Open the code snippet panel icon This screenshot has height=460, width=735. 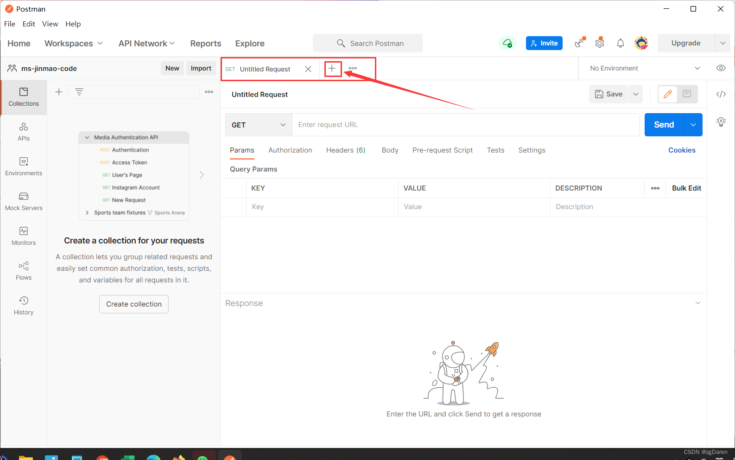[721, 94]
